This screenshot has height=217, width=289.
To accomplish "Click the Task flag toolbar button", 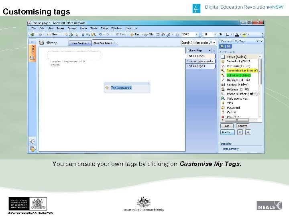I will pos(120,35).
